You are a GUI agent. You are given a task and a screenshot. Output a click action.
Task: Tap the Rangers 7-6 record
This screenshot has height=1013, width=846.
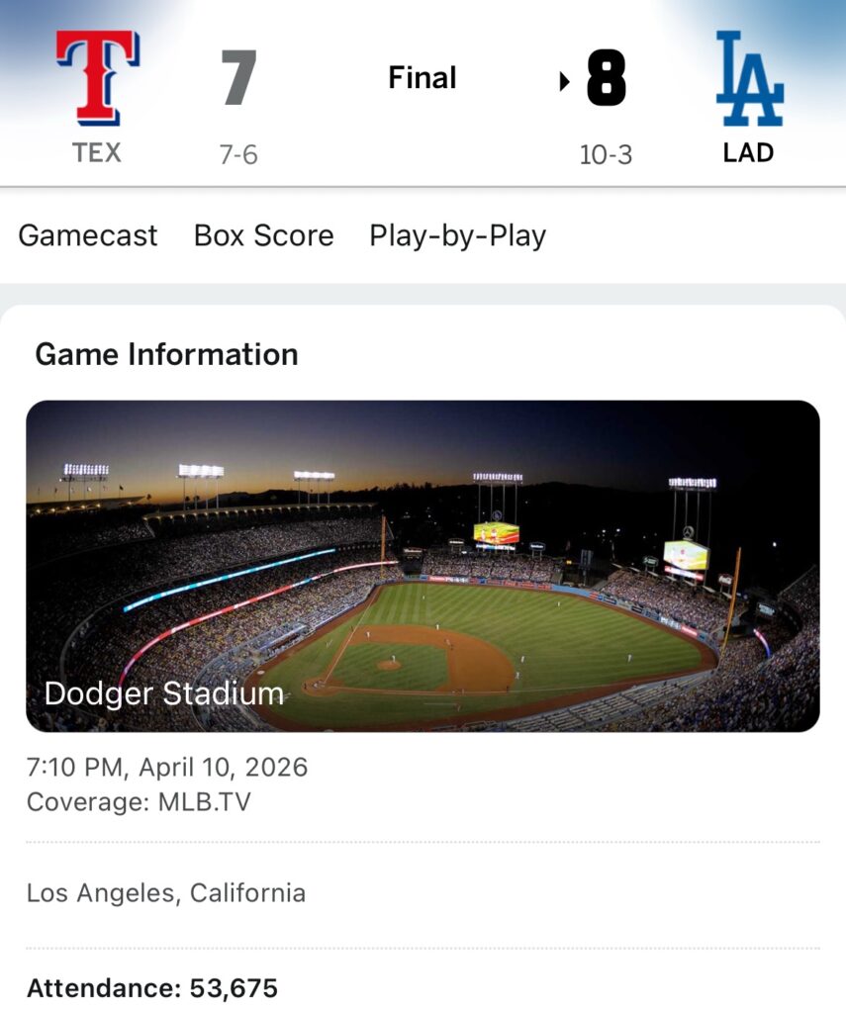238,154
